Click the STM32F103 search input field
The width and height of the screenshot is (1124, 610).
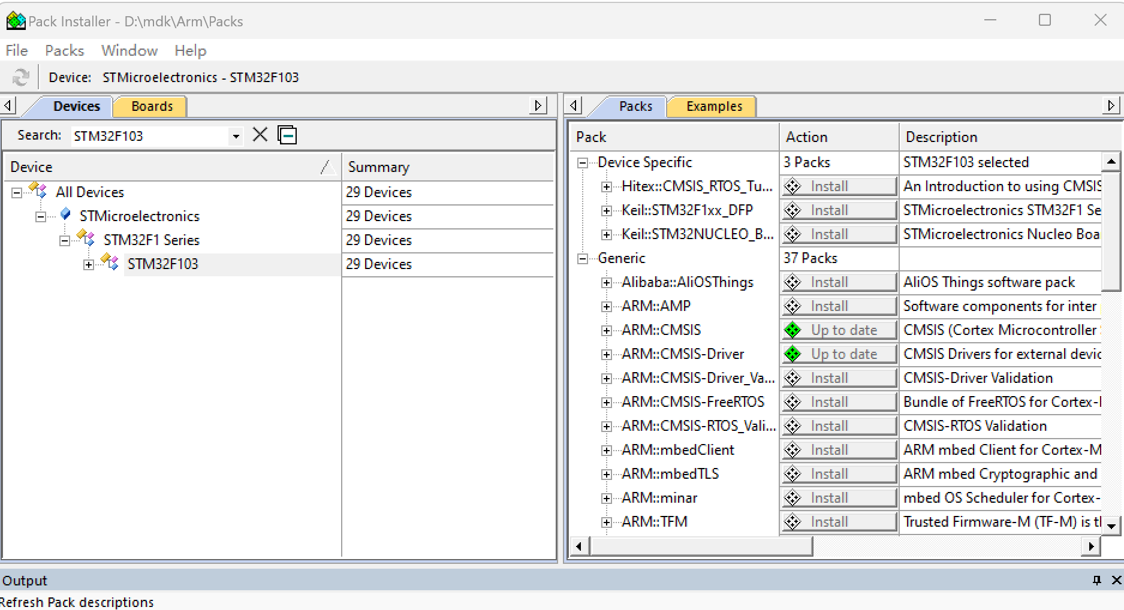coord(150,136)
